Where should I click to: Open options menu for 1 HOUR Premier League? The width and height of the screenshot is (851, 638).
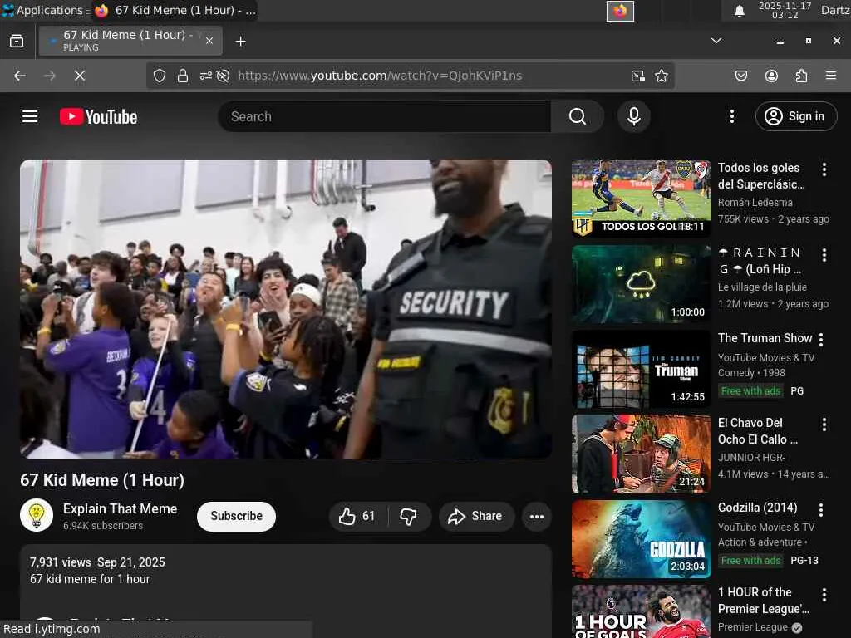824,595
